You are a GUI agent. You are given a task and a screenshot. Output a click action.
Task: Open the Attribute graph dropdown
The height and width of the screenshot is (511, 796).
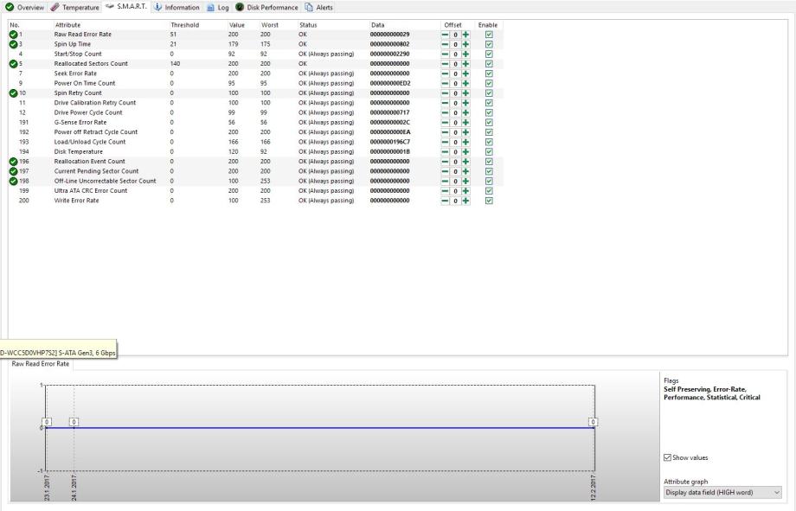point(722,492)
